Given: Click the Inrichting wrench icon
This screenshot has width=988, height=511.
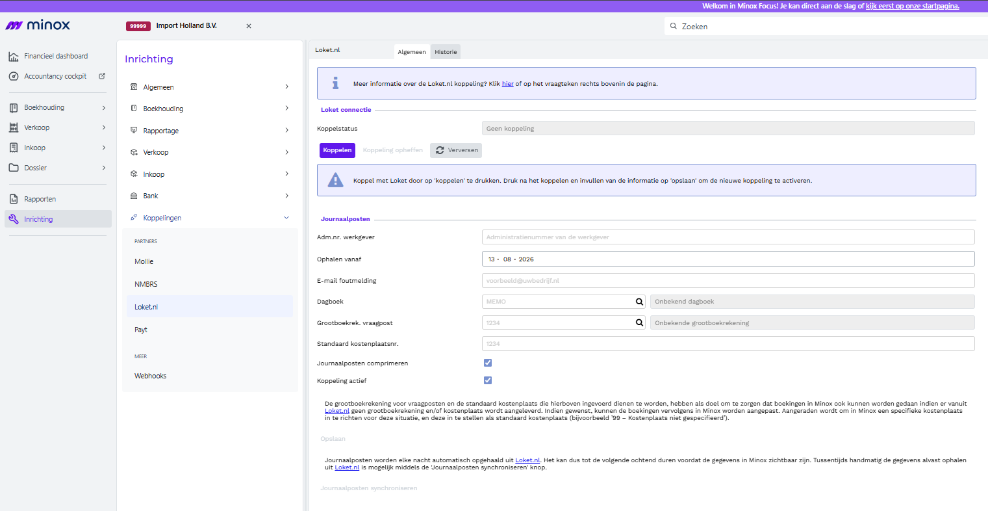Looking at the screenshot, I should [14, 219].
